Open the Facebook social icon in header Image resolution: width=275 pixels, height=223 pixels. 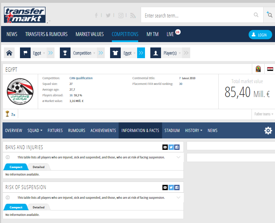coord(96,15)
